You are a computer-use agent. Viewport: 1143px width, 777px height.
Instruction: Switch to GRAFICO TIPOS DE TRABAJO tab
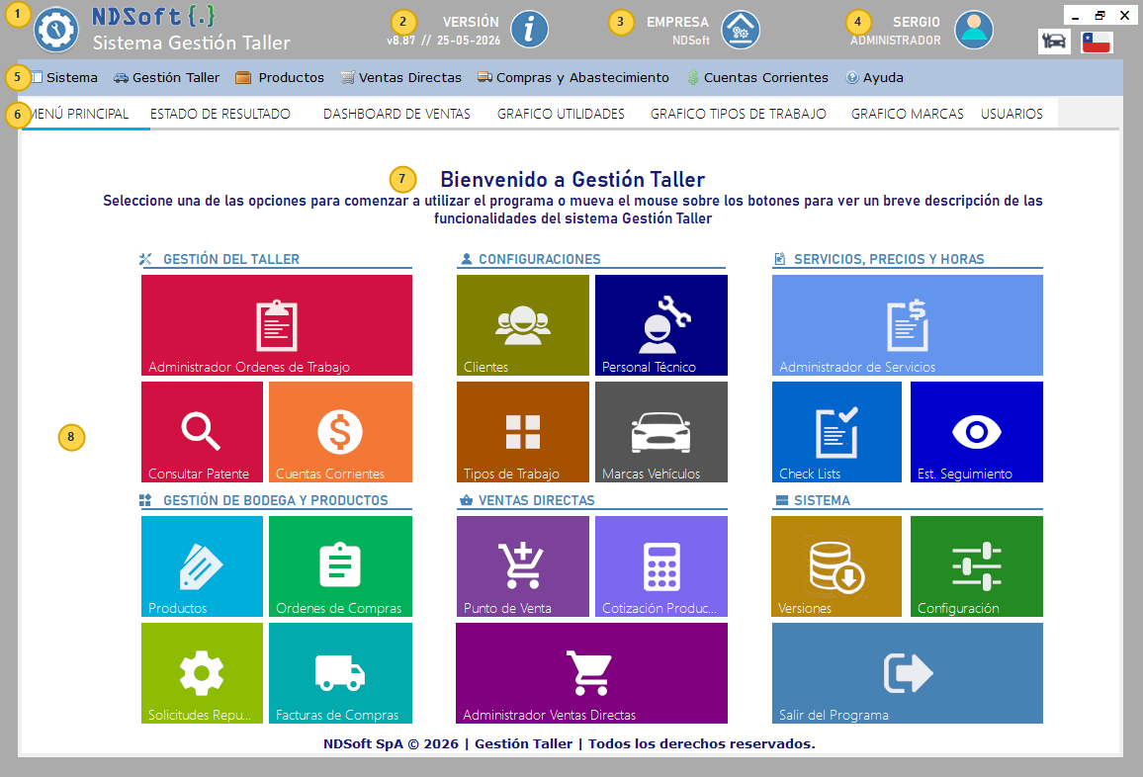click(x=739, y=114)
